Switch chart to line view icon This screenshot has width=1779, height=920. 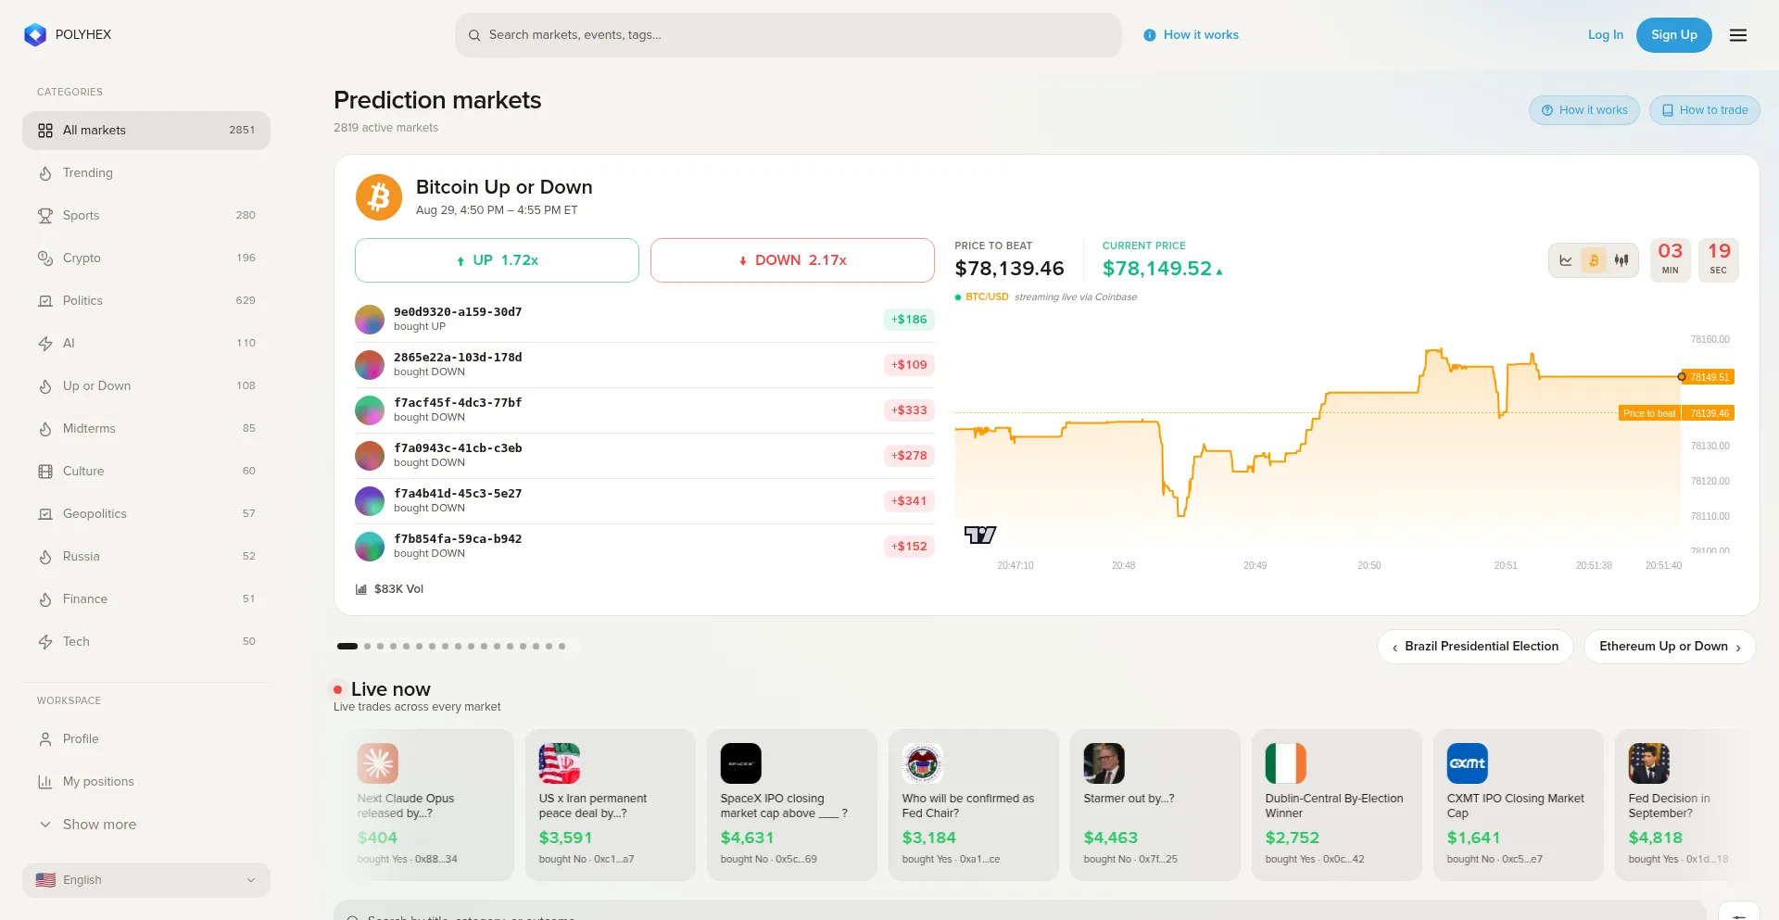point(1566,260)
